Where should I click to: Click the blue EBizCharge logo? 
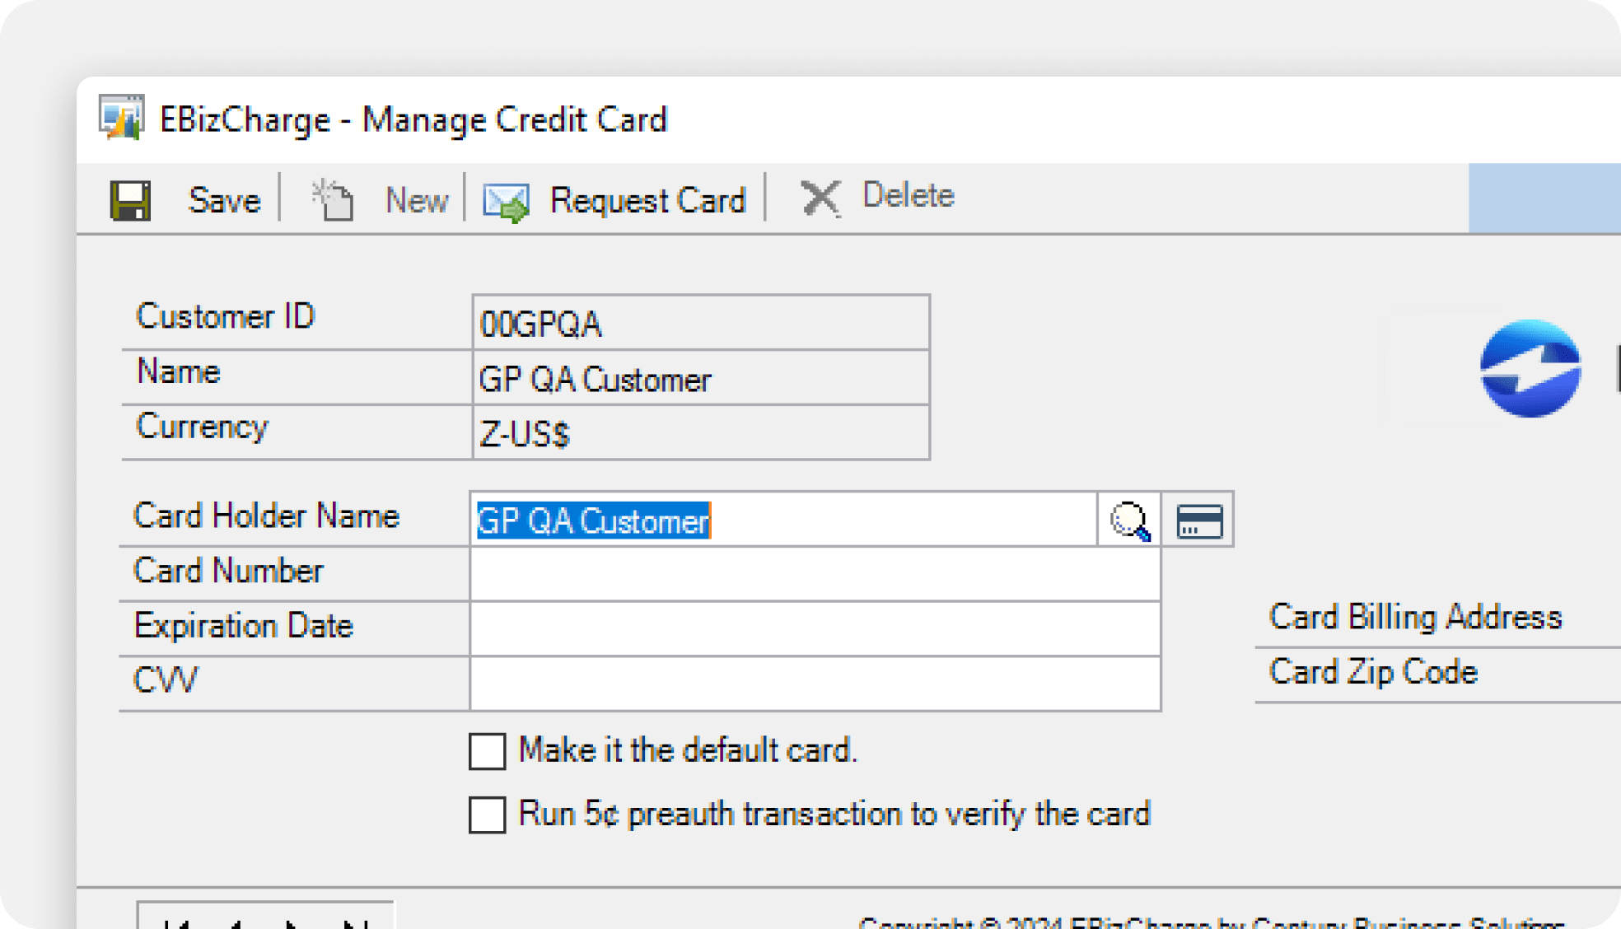click(x=1530, y=368)
